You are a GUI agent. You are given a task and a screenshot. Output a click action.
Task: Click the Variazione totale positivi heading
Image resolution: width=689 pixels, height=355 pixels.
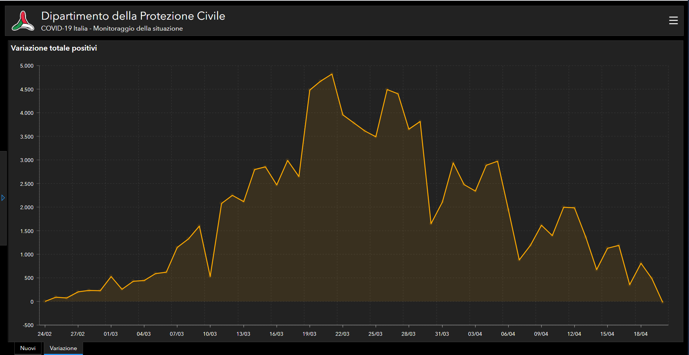point(54,48)
